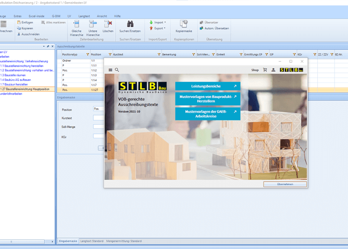Open the Hilfe menu
The image size is (348, 249).
click(117, 16)
